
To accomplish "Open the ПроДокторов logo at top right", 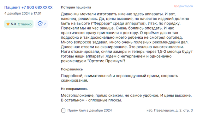I will click(183, 6).
